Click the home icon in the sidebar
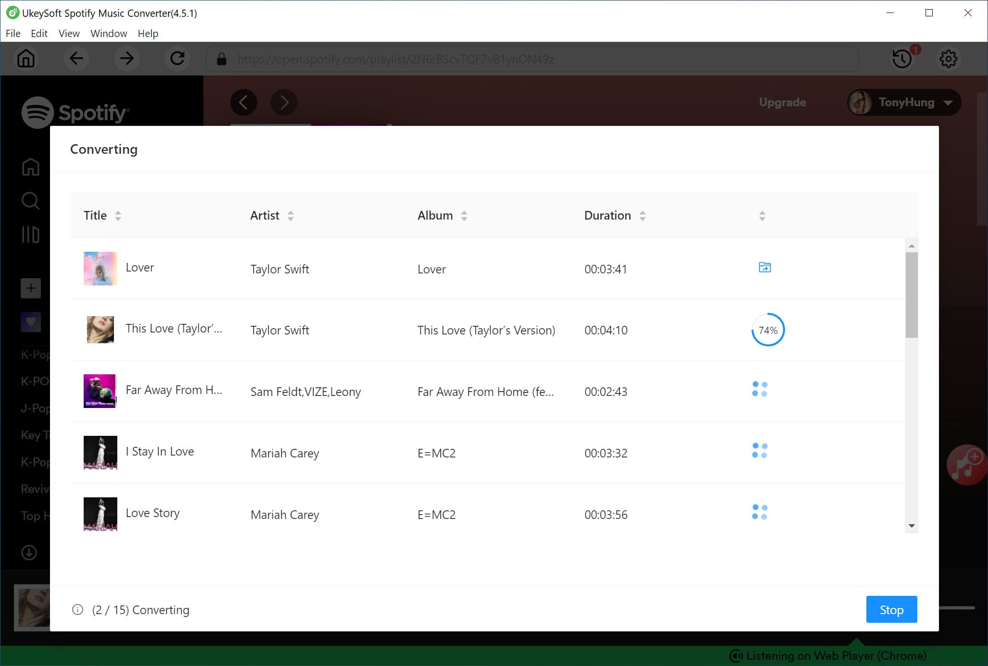988x666 pixels. pyautogui.click(x=30, y=167)
